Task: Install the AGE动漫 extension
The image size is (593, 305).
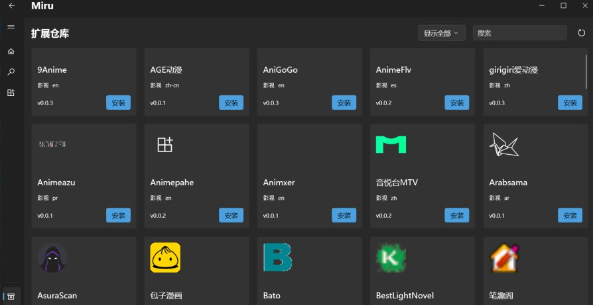Action: pos(231,103)
